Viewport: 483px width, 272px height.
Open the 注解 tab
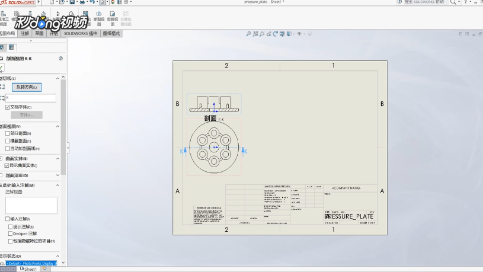pyautogui.click(x=25, y=33)
